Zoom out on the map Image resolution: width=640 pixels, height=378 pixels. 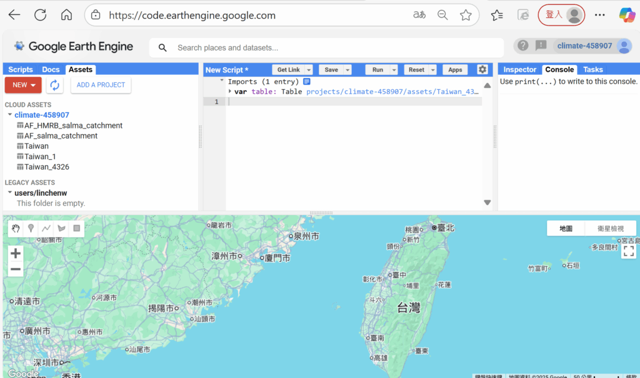[x=16, y=269]
